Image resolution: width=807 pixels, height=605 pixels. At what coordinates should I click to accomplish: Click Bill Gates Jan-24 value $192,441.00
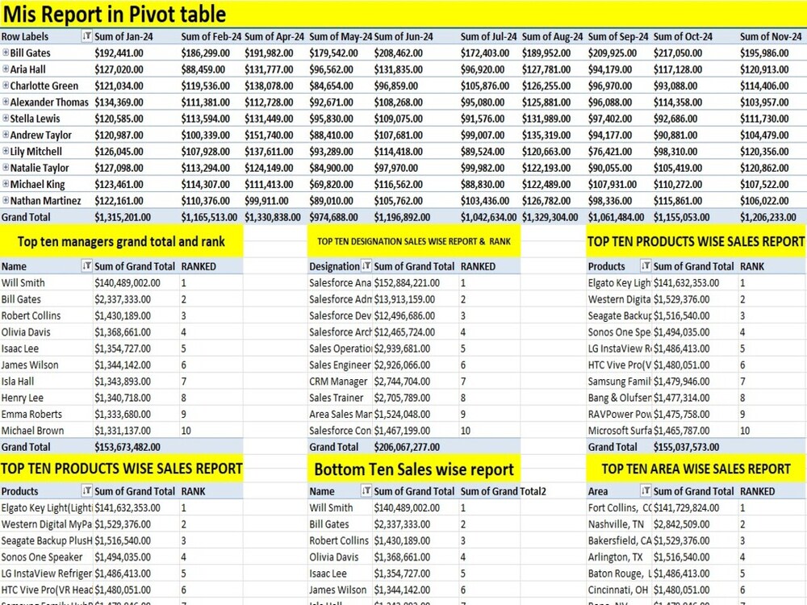(x=119, y=53)
